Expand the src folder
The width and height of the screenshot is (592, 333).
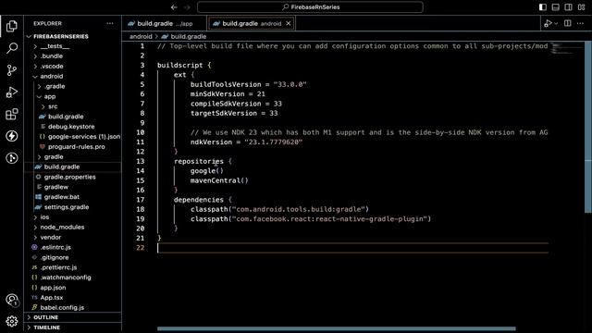72,106
